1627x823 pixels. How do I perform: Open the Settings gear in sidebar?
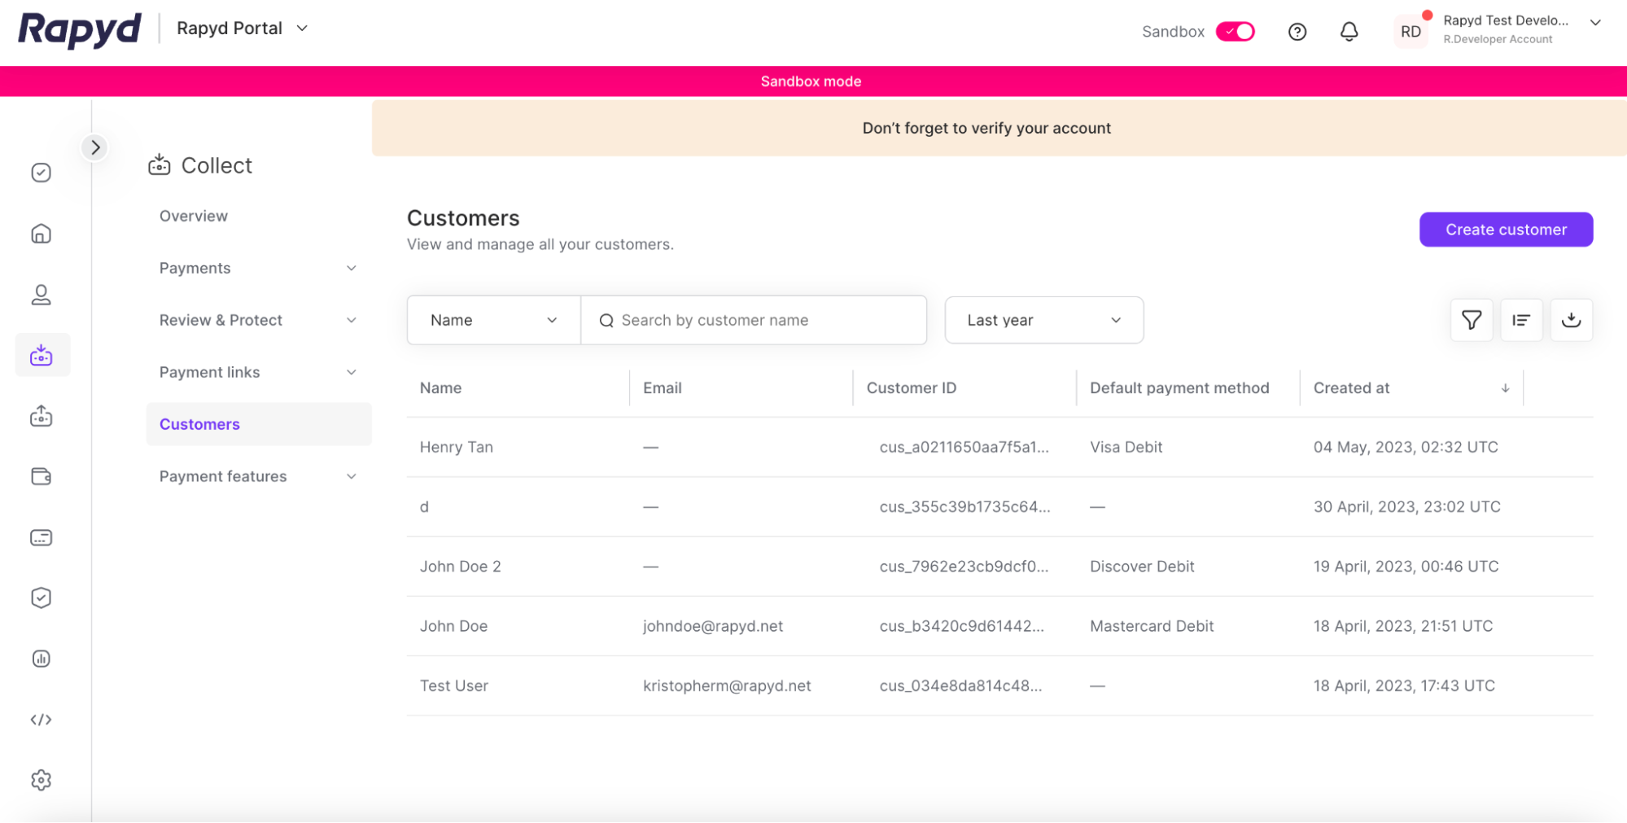tap(41, 780)
